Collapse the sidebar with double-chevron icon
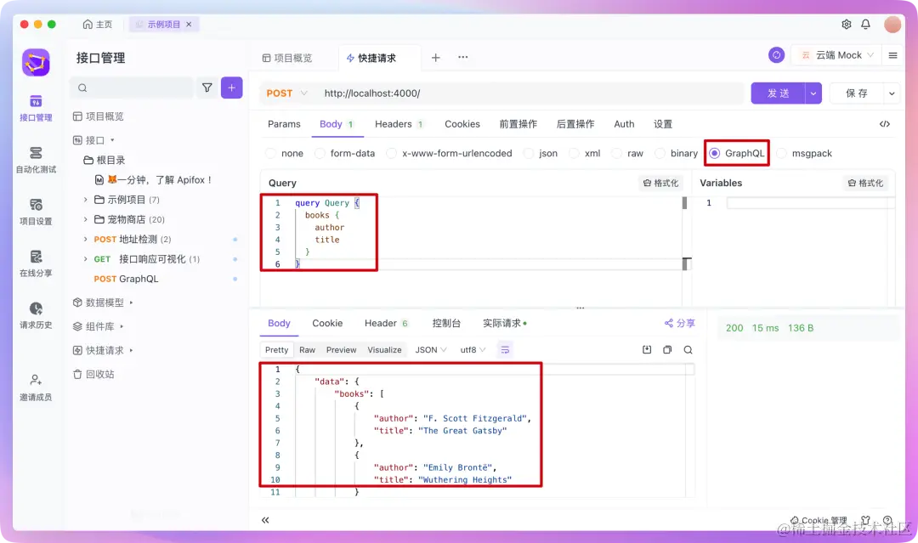This screenshot has height=543, width=918. coord(265,520)
